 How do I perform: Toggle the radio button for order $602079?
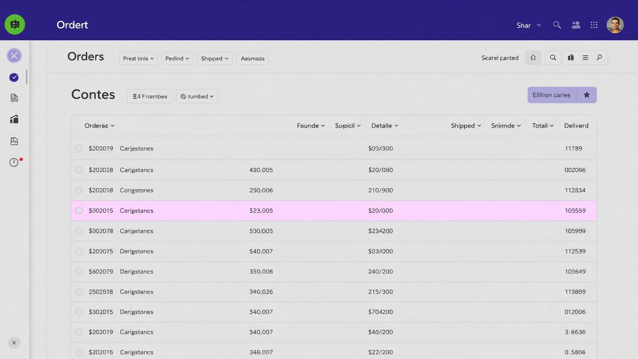pyautogui.click(x=79, y=272)
